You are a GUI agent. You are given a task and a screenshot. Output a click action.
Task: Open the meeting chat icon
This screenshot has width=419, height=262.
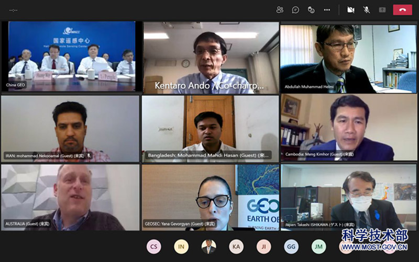[x=295, y=10]
